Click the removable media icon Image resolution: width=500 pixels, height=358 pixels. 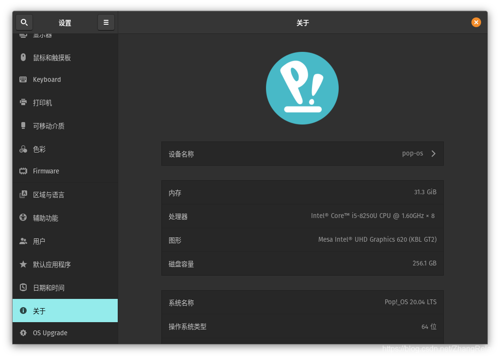pyautogui.click(x=23, y=125)
